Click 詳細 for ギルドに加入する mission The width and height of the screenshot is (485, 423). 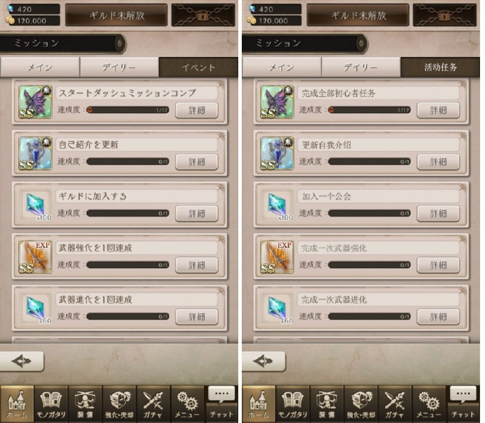(x=197, y=214)
